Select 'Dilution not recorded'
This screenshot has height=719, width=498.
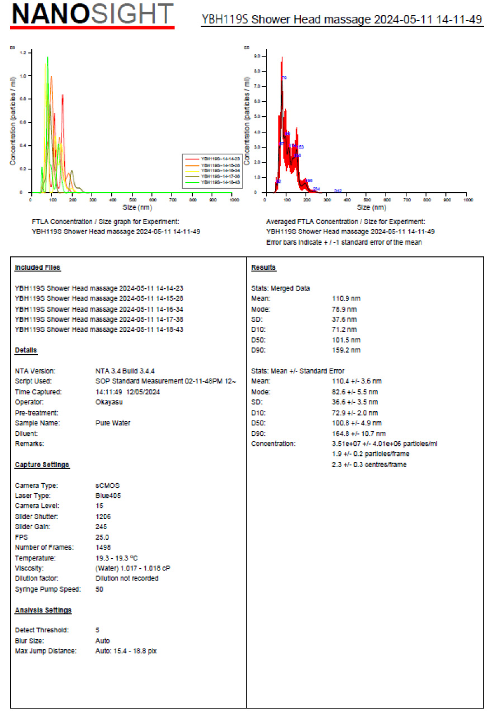pyautogui.click(x=127, y=578)
